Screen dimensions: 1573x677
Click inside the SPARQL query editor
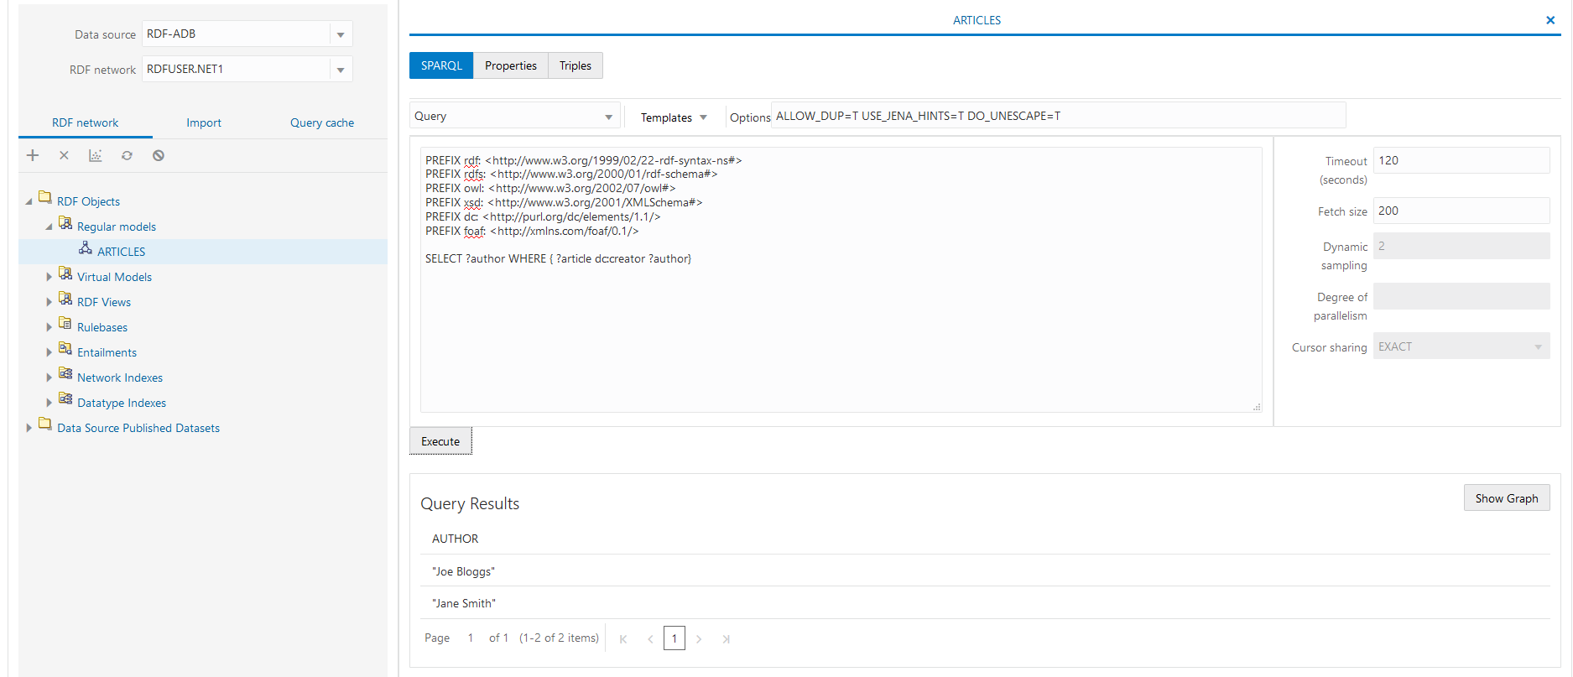[x=841, y=280]
